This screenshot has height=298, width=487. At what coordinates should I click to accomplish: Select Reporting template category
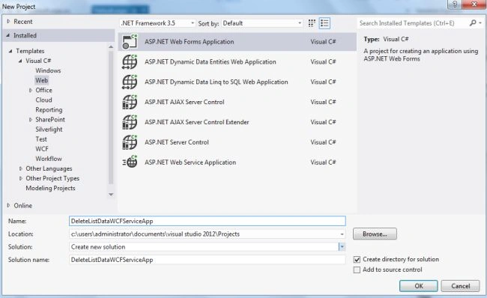click(49, 110)
